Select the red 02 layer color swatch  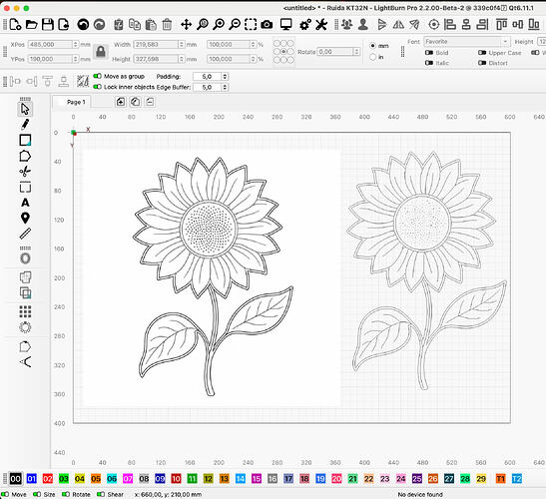tap(48, 479)
